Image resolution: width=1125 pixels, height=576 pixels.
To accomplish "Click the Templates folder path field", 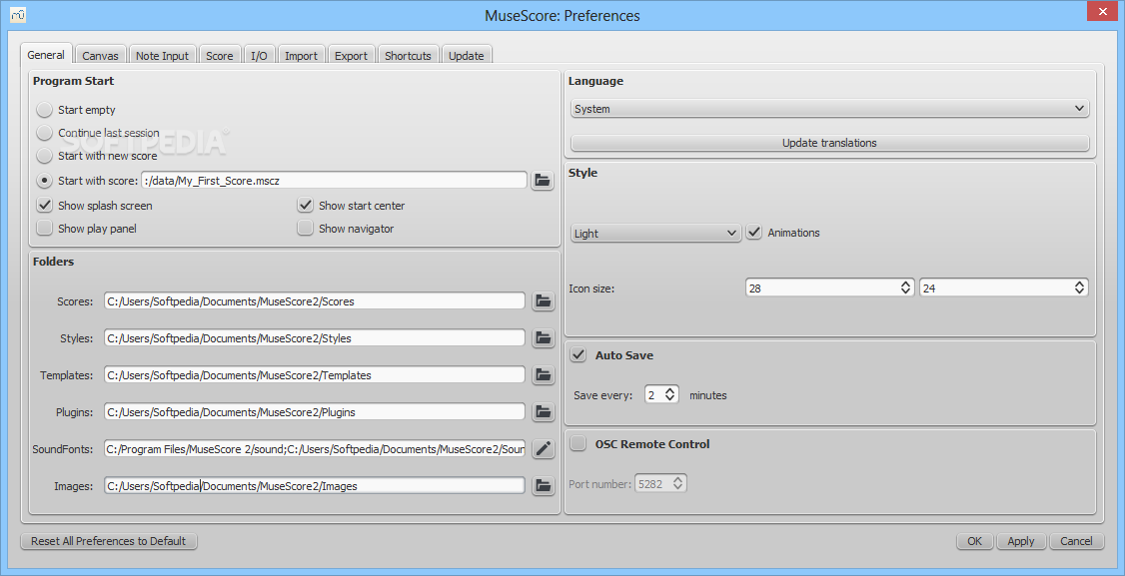I will click(315, 375).
